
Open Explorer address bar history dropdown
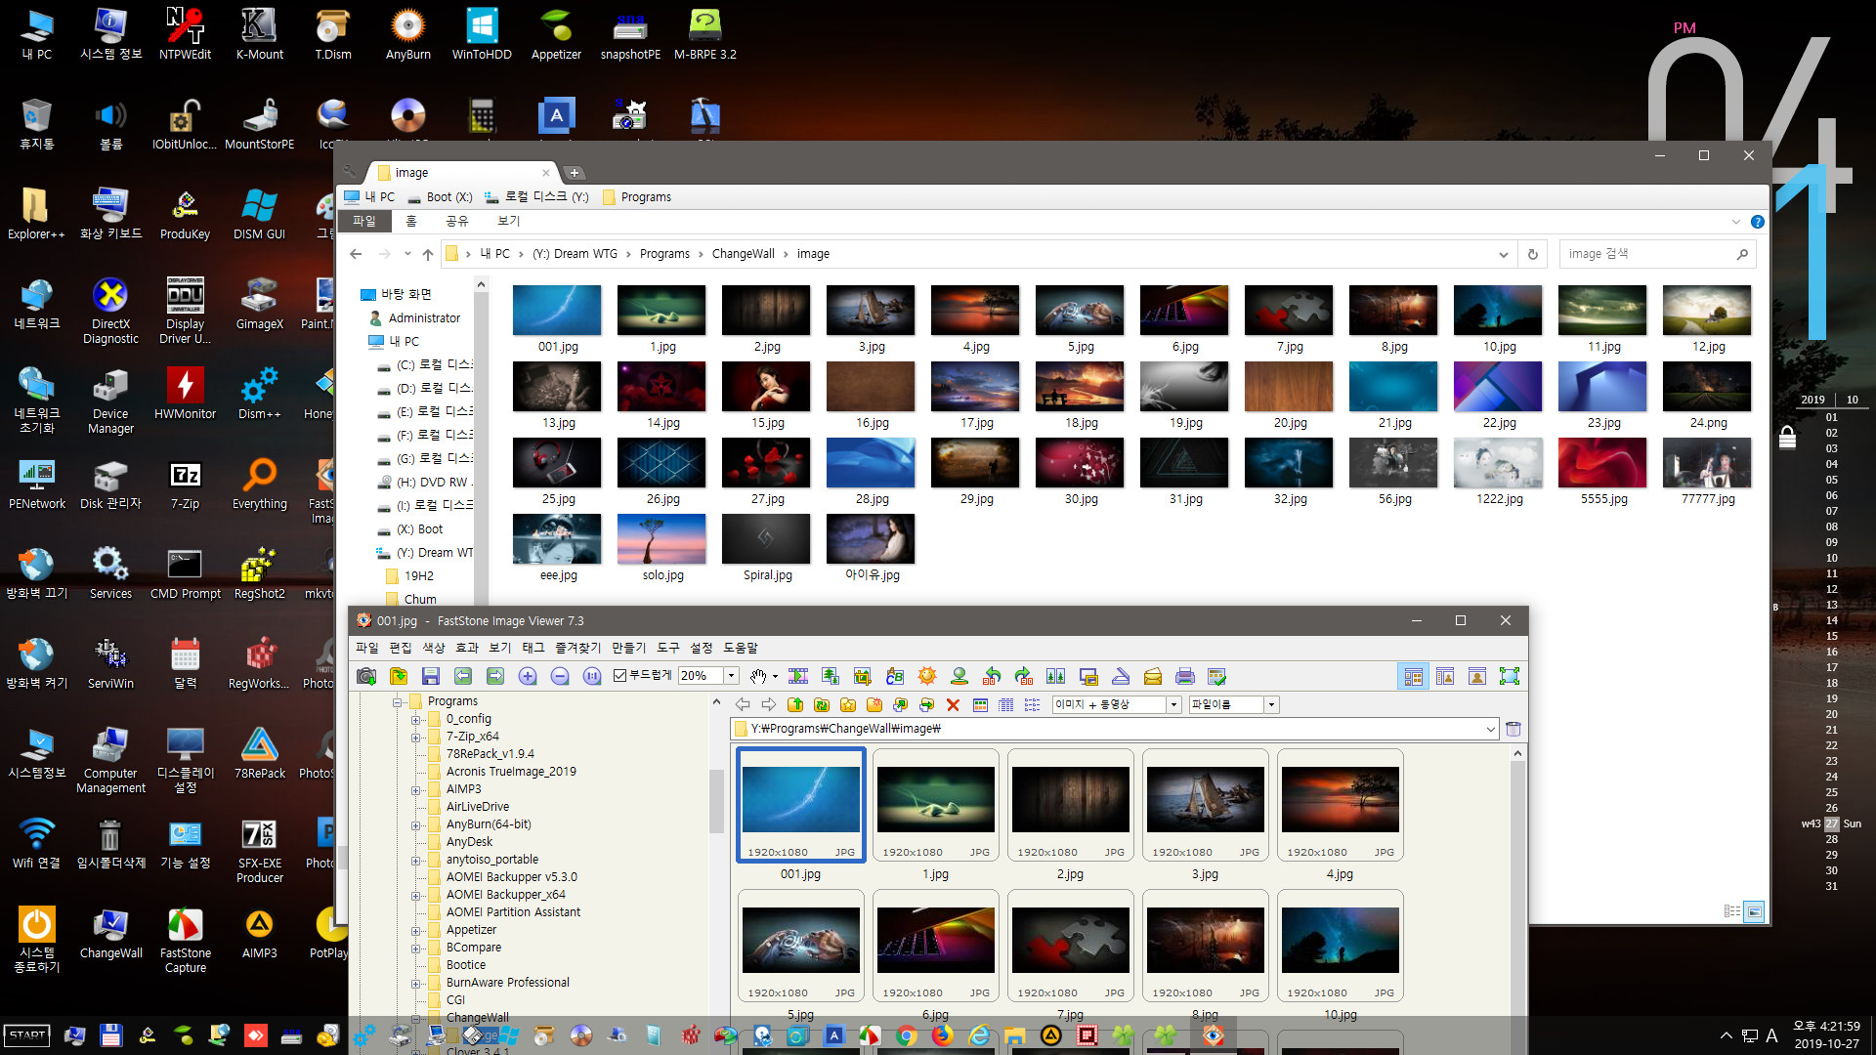pyautogui.click(x=1503, y=254)
